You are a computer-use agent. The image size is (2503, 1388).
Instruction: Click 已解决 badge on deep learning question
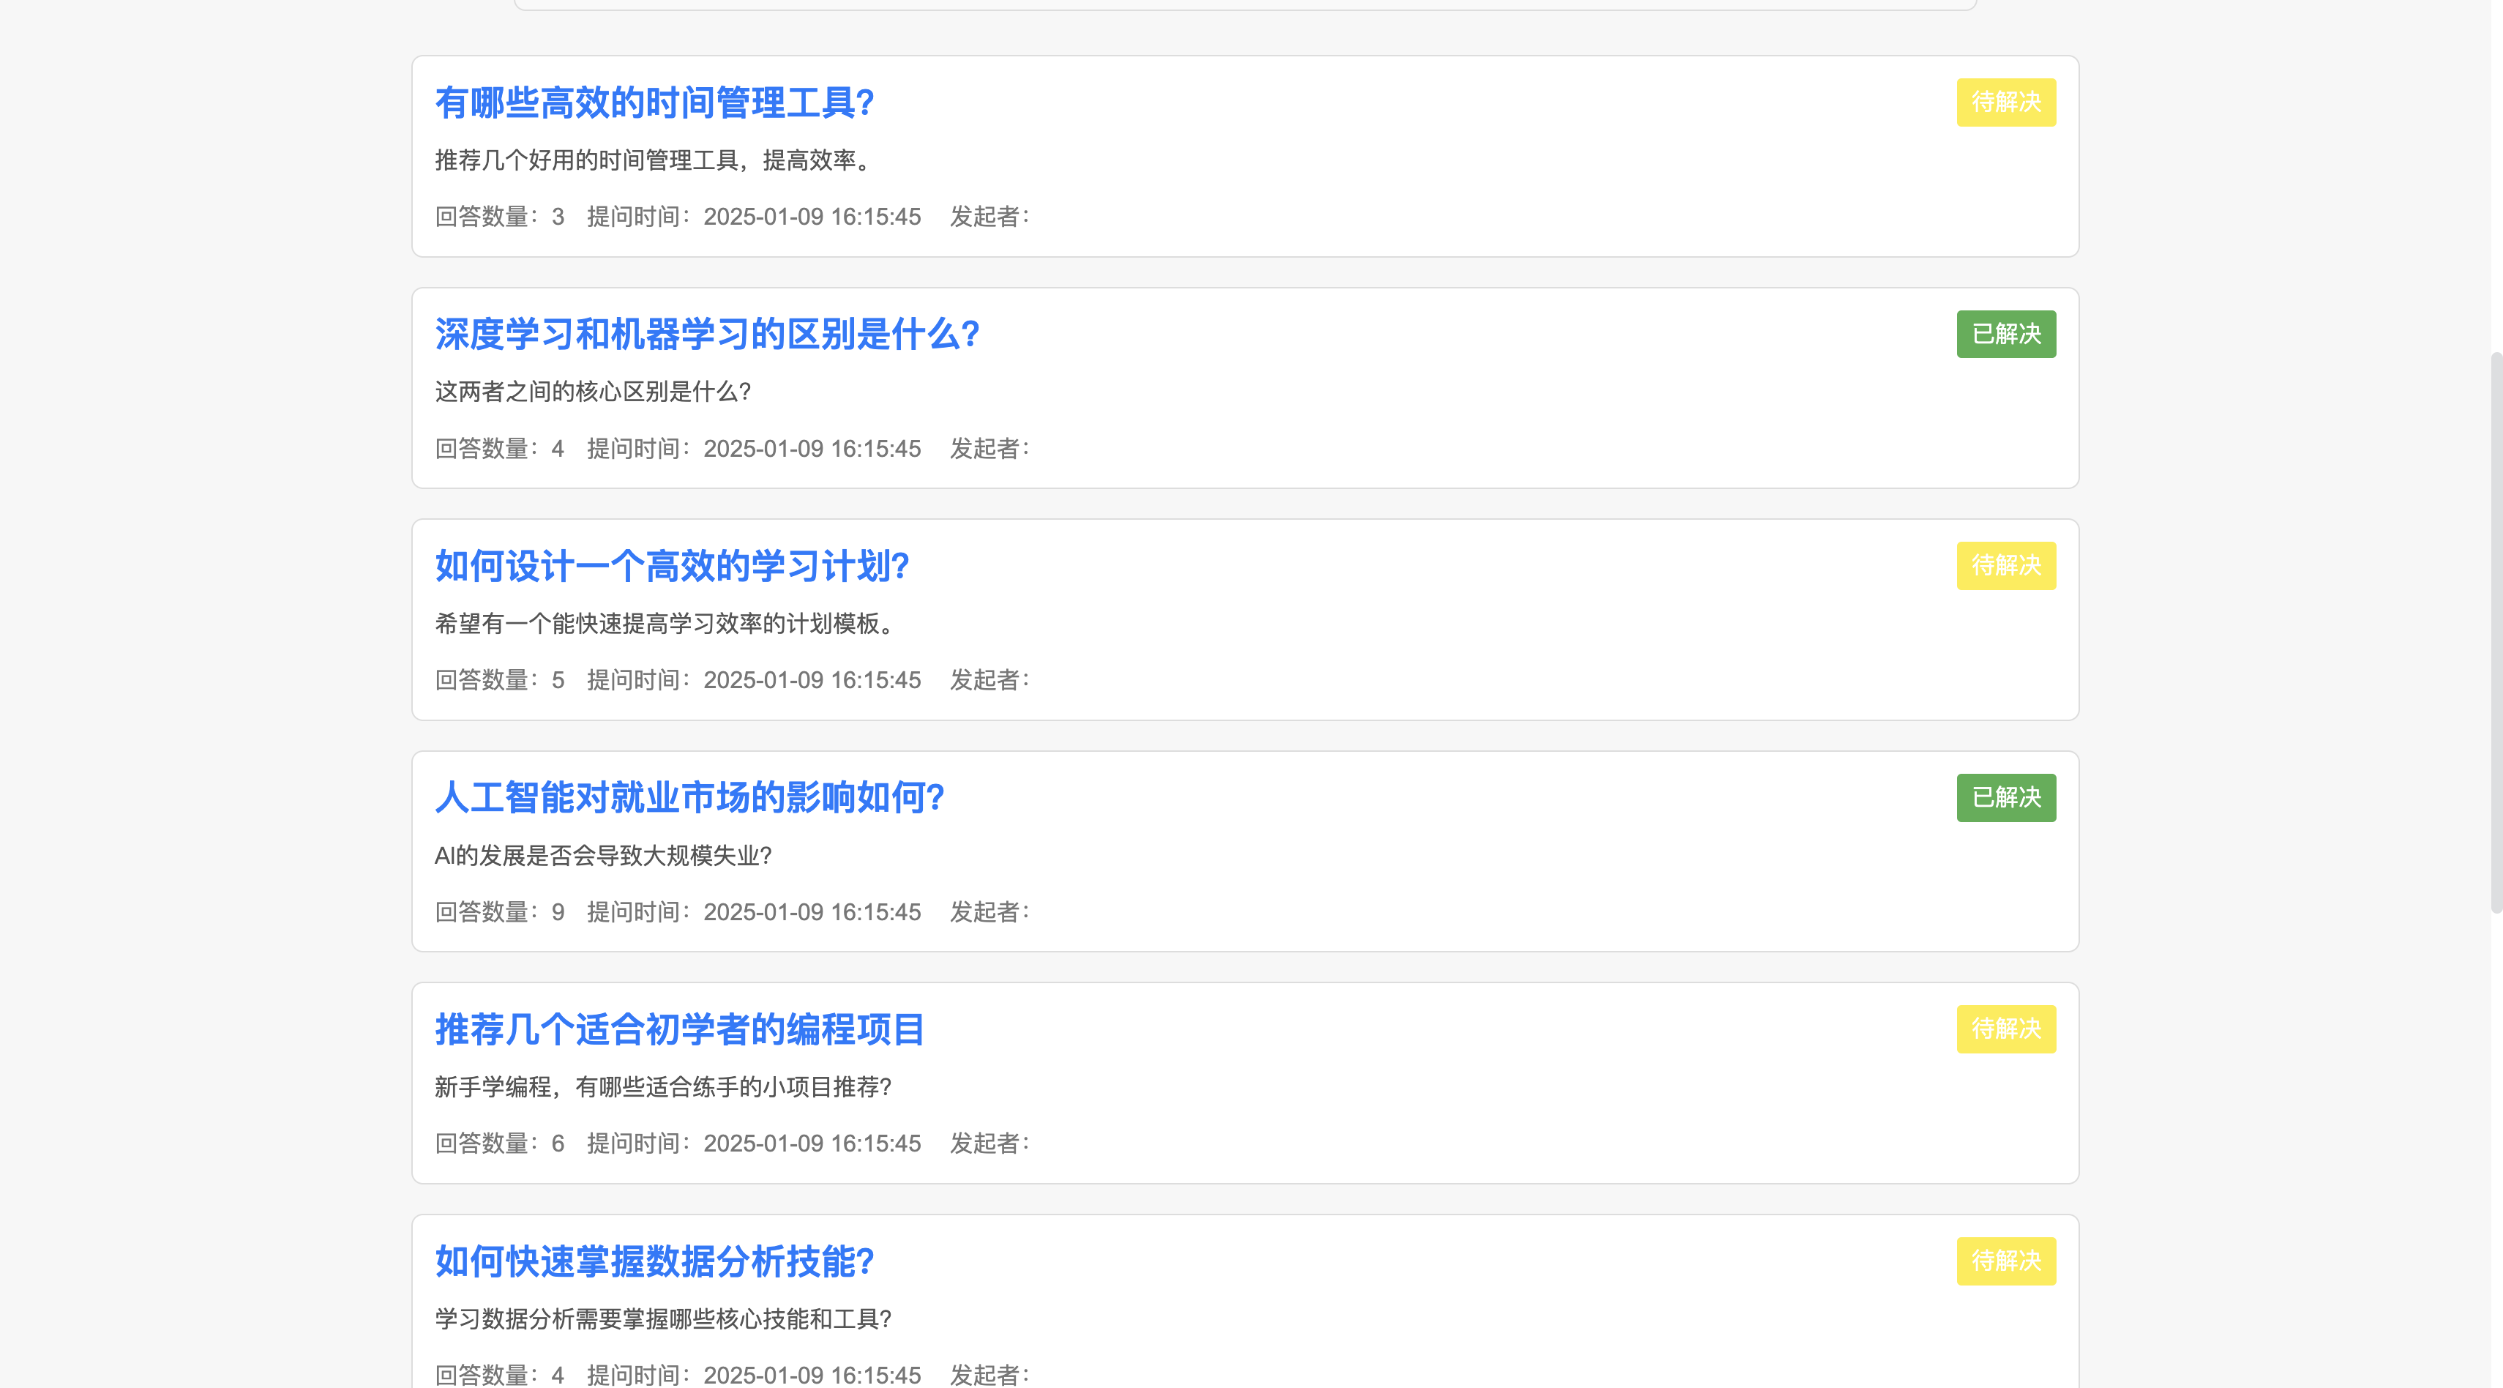[2005, 335]
